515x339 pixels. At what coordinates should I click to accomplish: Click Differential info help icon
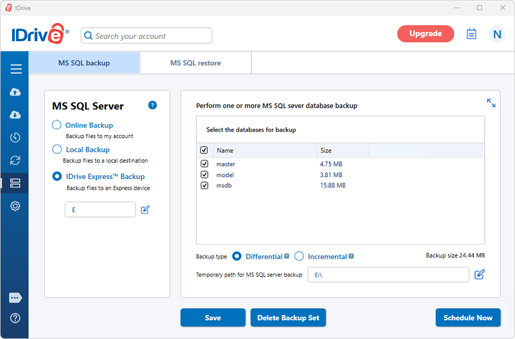pos(287,256)
